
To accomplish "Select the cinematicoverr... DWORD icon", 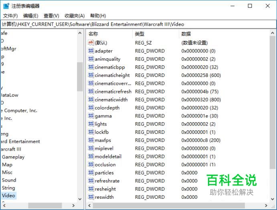I will tap(91, 83).
